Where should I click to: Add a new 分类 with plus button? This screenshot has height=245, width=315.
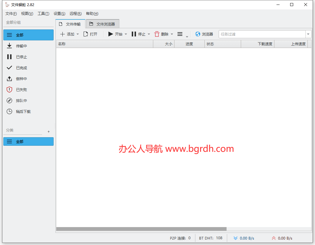[x=48, y=132]
